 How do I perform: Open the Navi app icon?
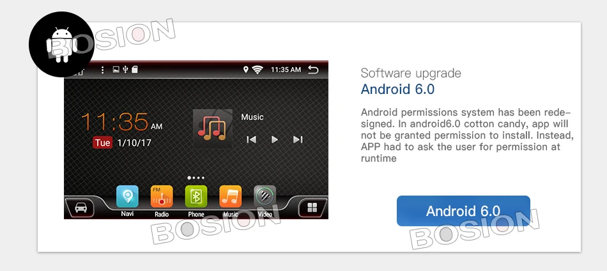pos(127,196)
